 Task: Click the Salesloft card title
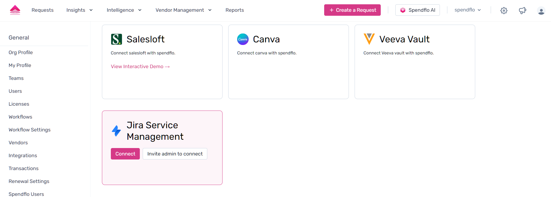click(x=146, y=39)
